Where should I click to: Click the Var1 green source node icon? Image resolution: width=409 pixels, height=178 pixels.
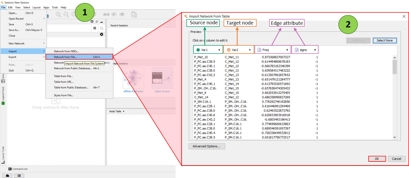pyautogui.click(x=198, y=50)
